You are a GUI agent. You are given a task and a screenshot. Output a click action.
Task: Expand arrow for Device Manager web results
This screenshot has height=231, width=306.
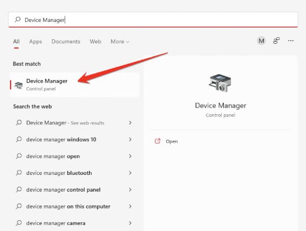130,123
